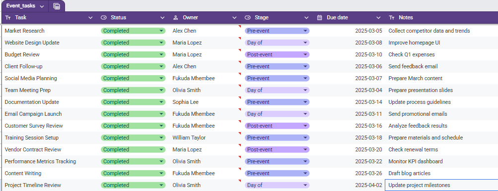Select due date 2025-04-02
The height and width of the screenshot is (191, 498).
[369, 185]
